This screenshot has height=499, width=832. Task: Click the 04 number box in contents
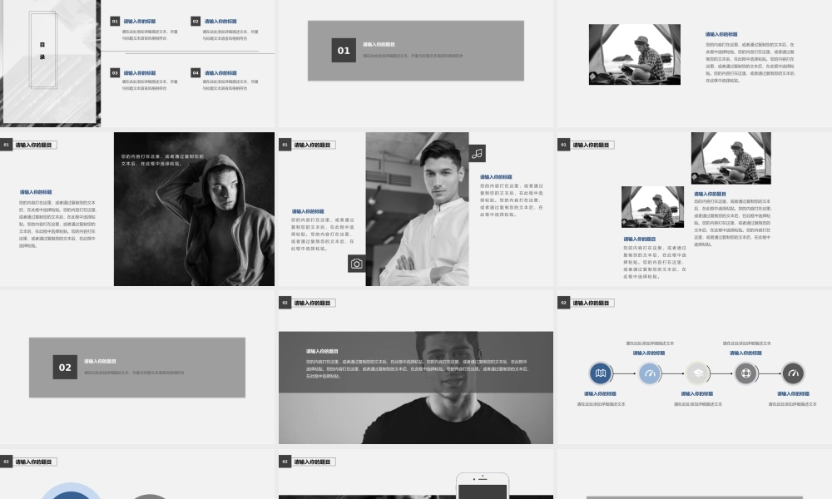[x=196, y=73]
